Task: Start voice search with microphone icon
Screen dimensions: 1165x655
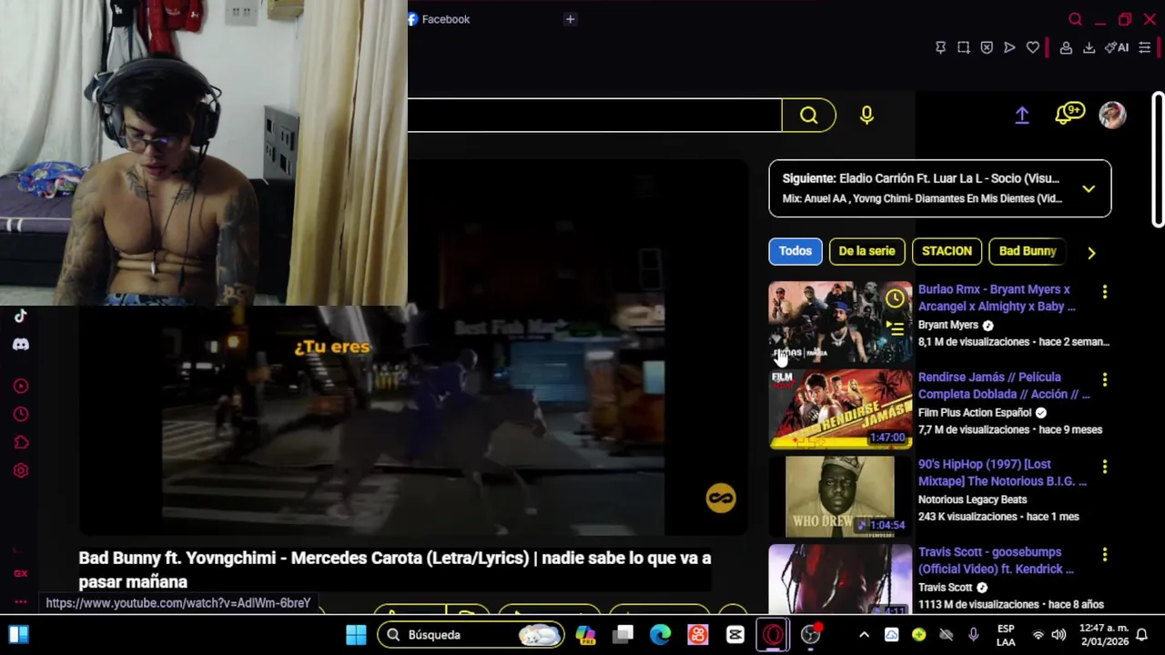Action: click(866, 115)
